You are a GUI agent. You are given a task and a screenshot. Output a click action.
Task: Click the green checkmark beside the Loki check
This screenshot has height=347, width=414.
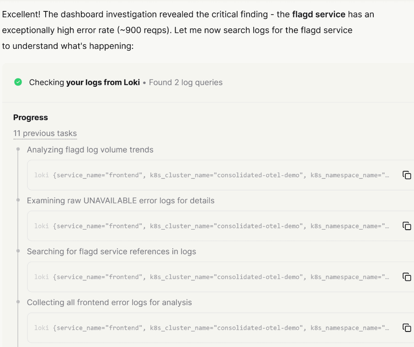[x=18, y=82]
